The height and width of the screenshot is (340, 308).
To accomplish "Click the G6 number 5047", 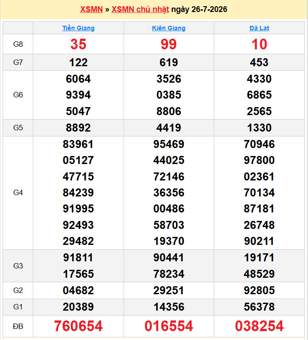I will tap(78, 111).
